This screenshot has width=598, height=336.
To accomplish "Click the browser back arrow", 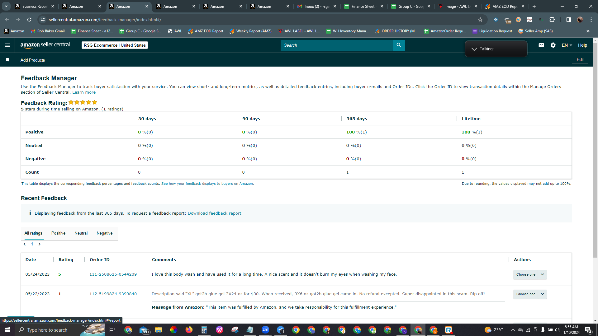I will point(7,20).
